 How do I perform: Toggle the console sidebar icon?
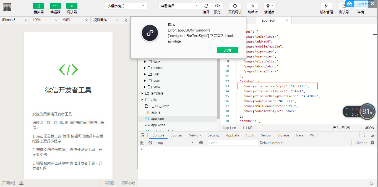tap(142, 143)
